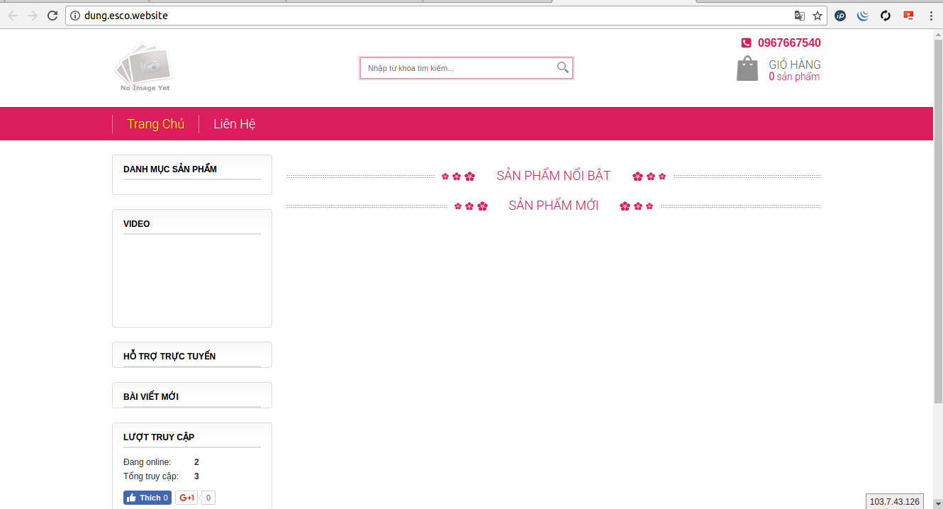Click the site info icon beside URL
Screen dimensions: 943x509
75,16
